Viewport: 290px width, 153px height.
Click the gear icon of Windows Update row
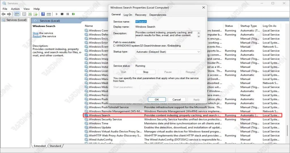pos(86,127)
